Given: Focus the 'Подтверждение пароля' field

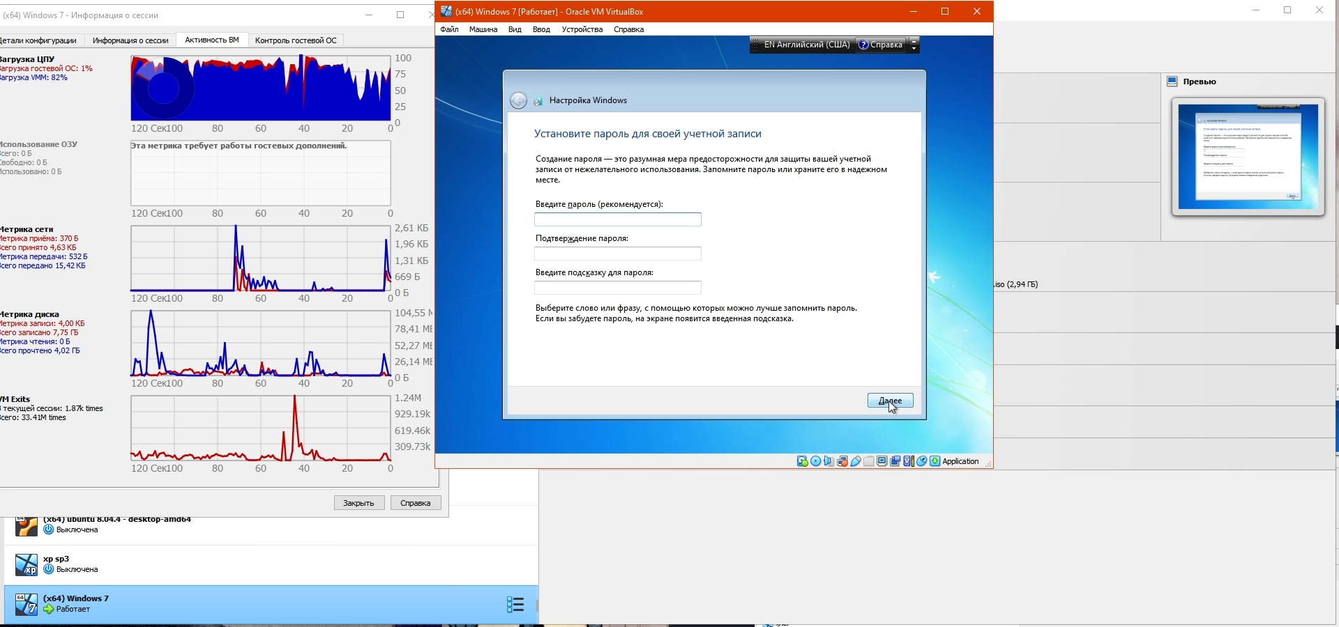Looking at the screenshot, I should 618,254.
